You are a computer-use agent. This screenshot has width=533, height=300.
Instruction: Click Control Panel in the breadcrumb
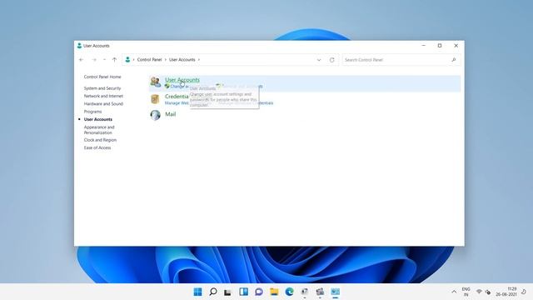149,59
